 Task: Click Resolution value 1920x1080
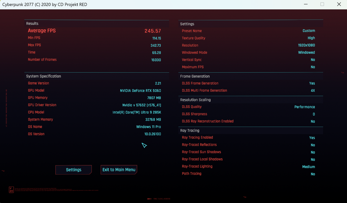tap(306, 45)
